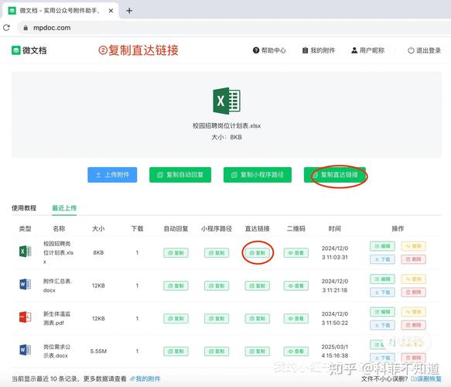The width and height of the screenshot is (451, 387).
Task: Click 下载 for 岗位需求公示表.docx row
Action: point(382,358)
